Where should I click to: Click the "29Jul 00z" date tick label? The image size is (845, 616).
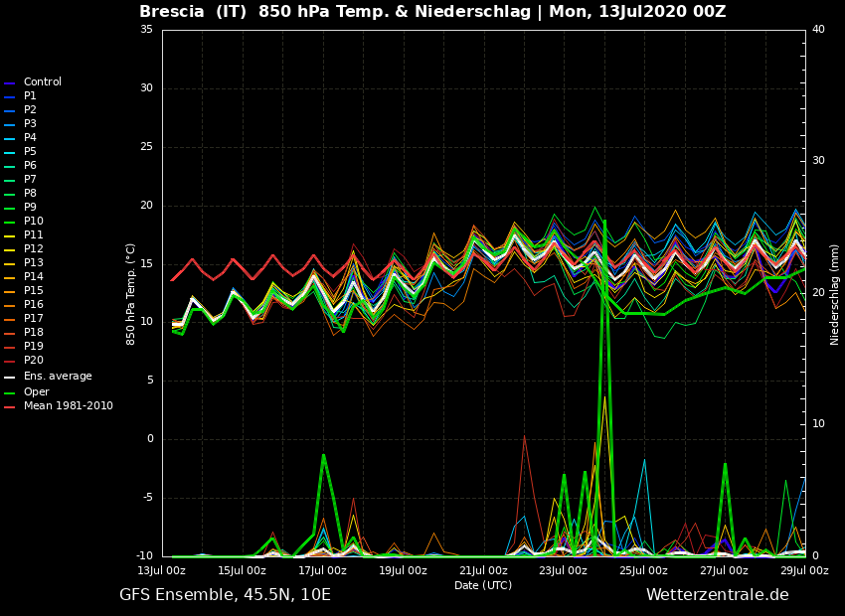[804, 570]
